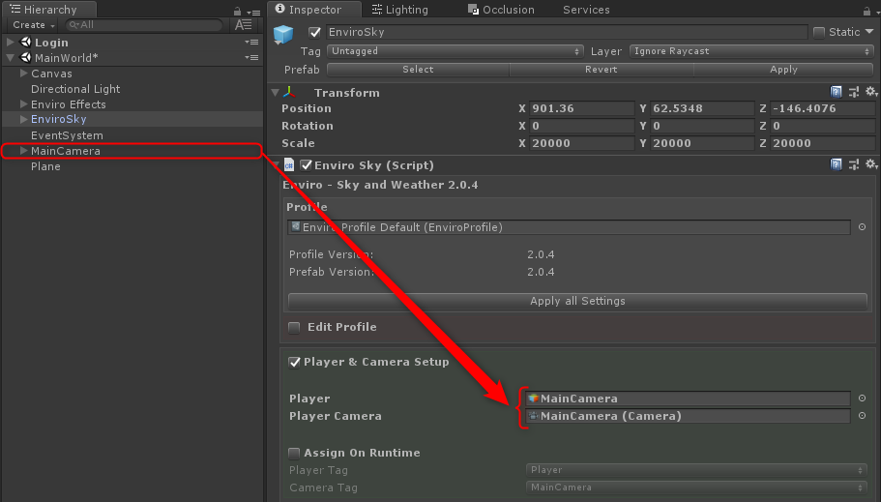Click the Apply all Settings button

pos(577,301)
